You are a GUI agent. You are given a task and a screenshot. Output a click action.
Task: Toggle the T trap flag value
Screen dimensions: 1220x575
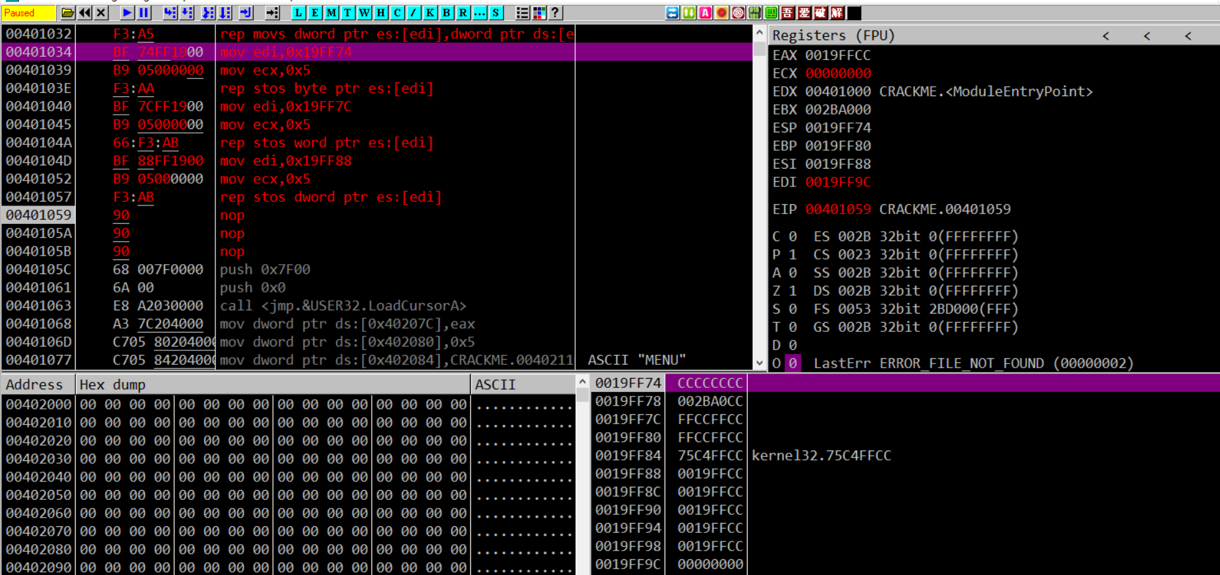tap(793, 327)
